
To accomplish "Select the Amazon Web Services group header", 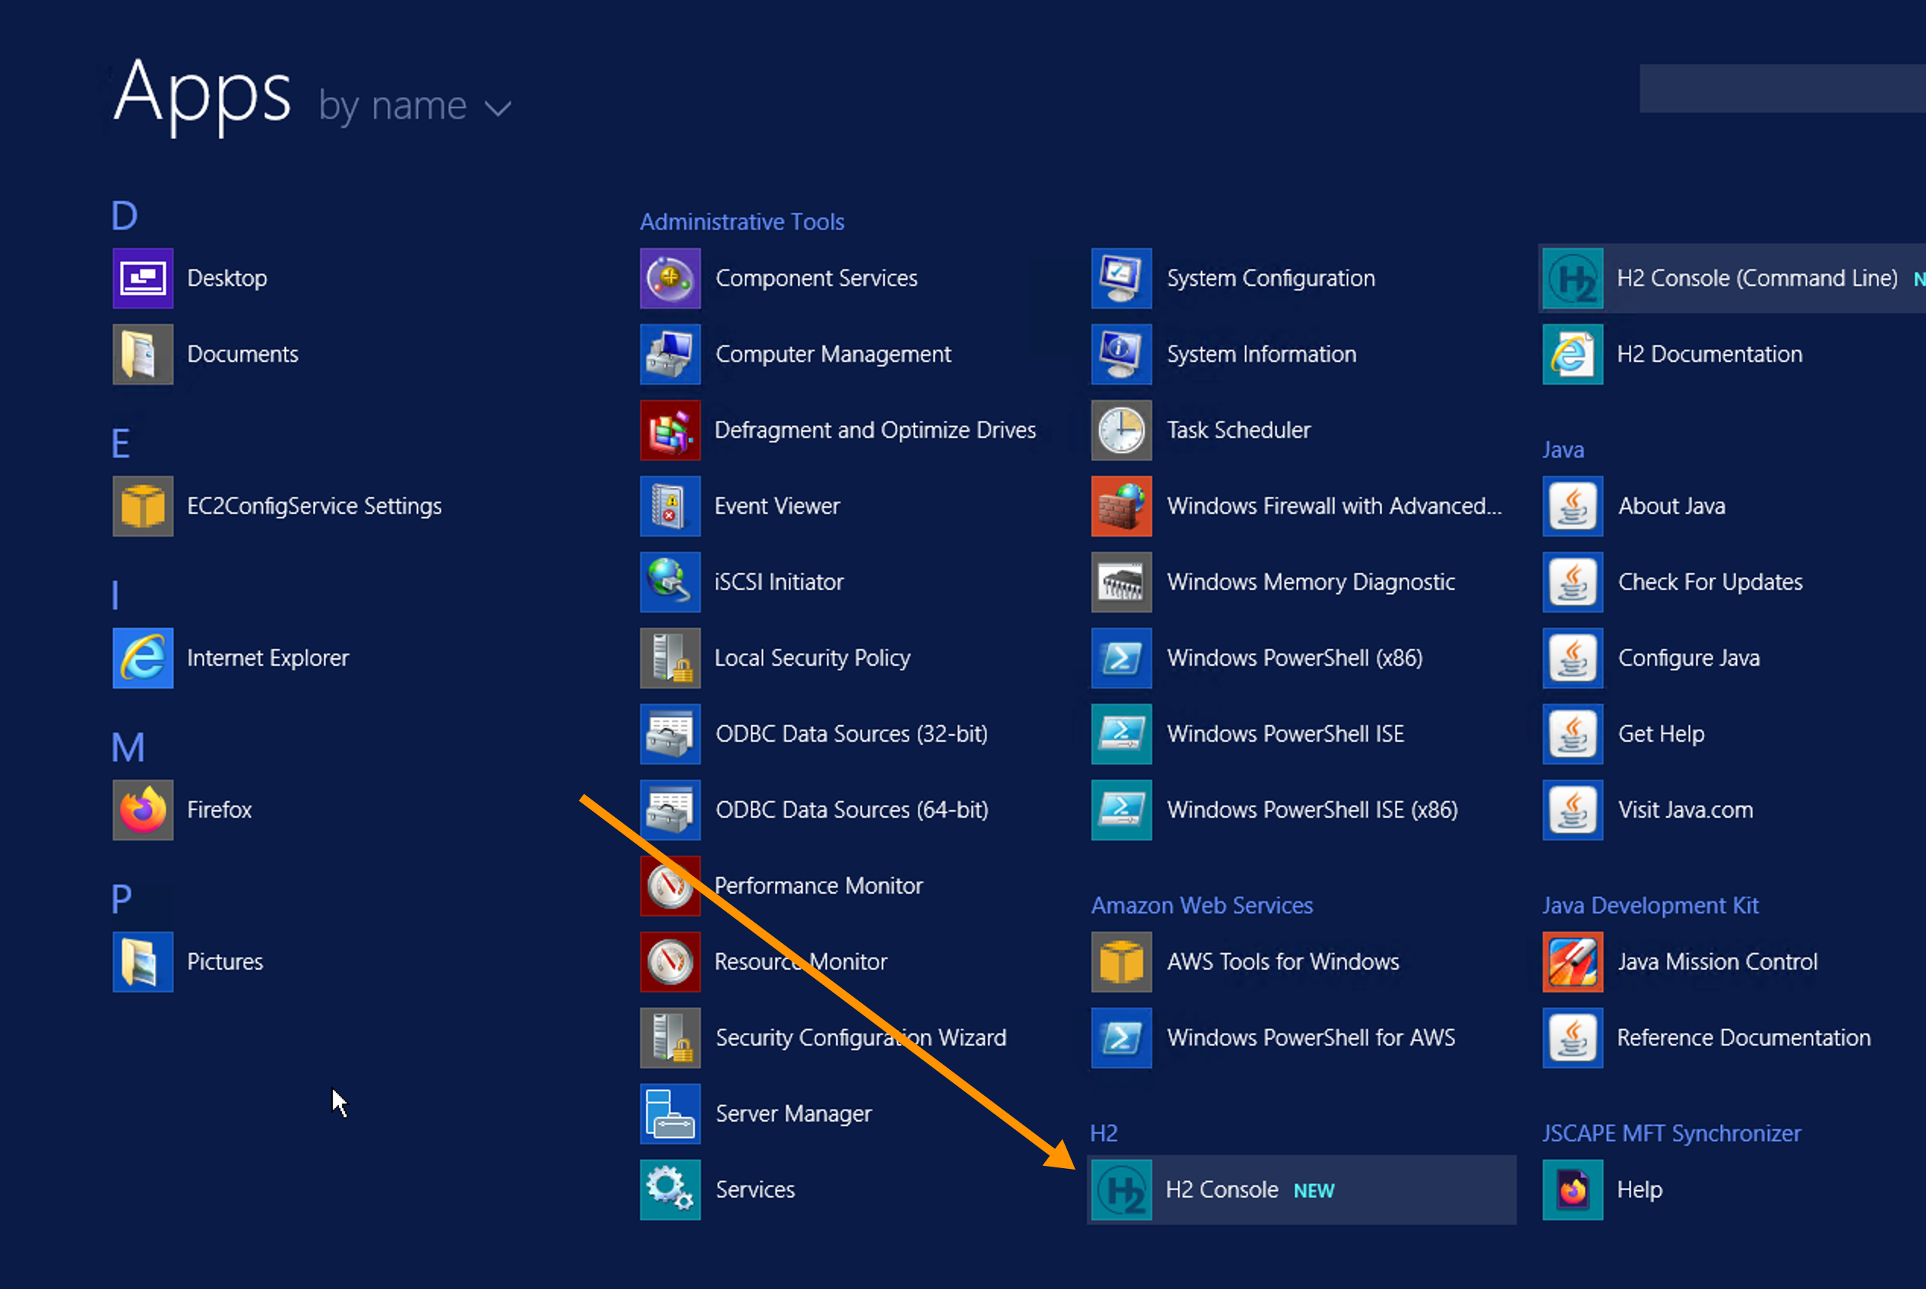I will click(x=1202, y=905).
